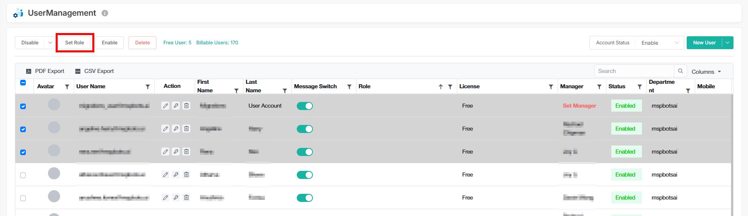This screenshot has width=748, height=216.
Task: Click the Free User: 5 label
Action: [x=177, y=43]
